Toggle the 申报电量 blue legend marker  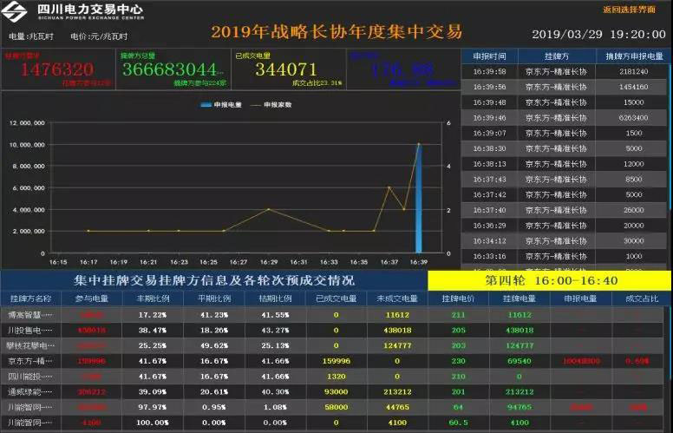point(206,104)
